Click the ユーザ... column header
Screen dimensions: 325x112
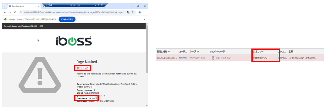pyautogui.click(x=183, y=52)
